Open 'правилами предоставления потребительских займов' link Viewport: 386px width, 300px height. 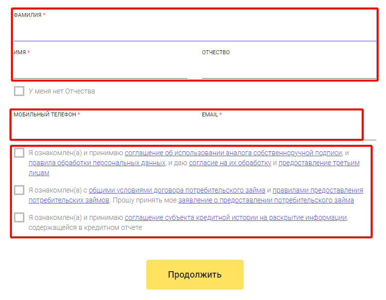(x=317, y=191)
